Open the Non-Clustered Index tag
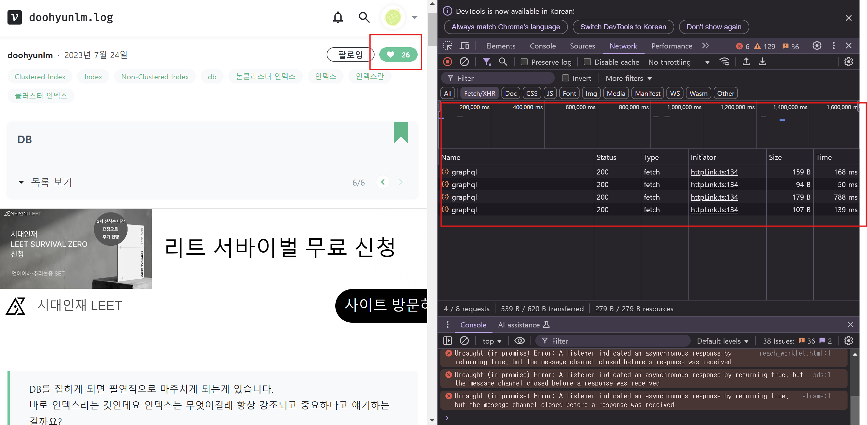The height and width of the screenshot is (425, 867). click(155, 77)
